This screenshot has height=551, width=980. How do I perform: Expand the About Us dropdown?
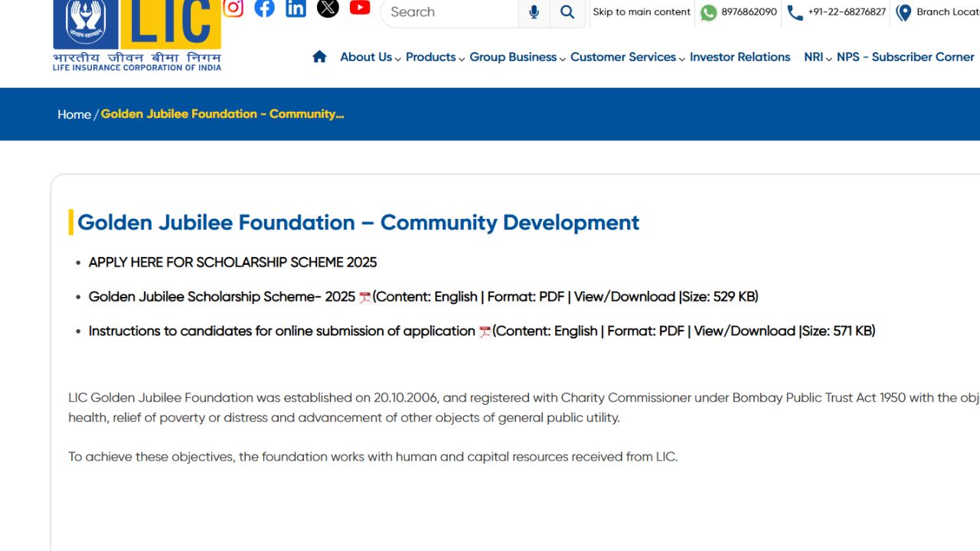pos(366,57)
